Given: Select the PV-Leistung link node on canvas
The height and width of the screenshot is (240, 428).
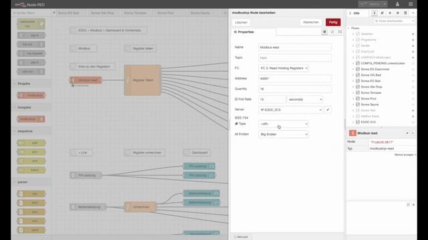Looking at the screenshot, I should click(x=86, y=175).
